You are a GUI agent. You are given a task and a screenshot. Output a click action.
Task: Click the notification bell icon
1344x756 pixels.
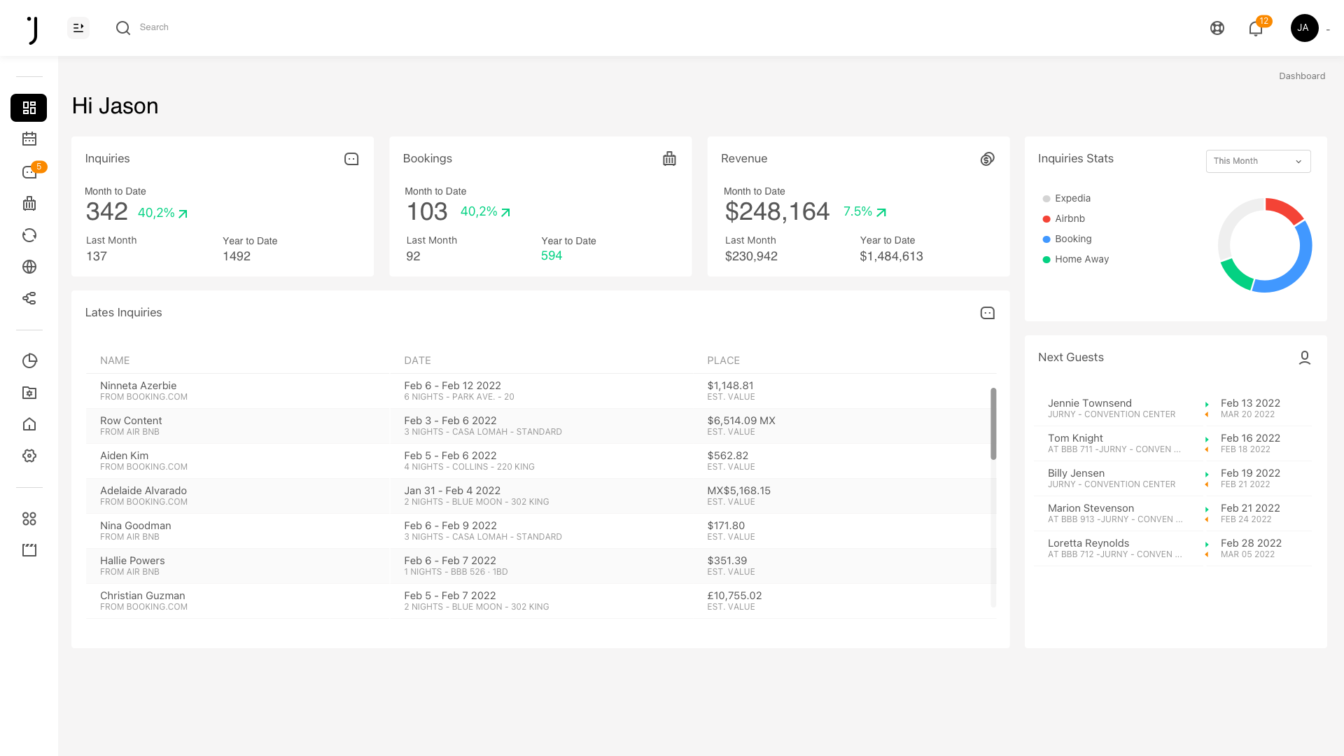(1255, 28)
